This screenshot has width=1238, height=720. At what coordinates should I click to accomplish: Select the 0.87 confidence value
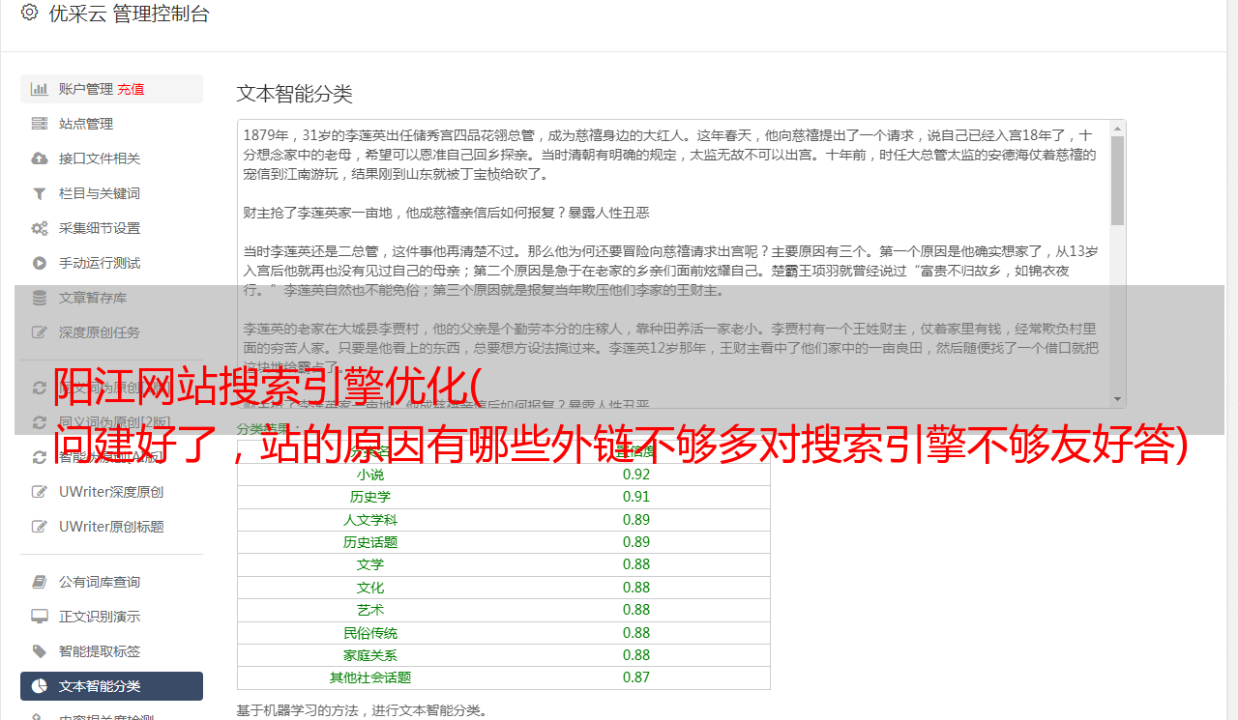636,677
